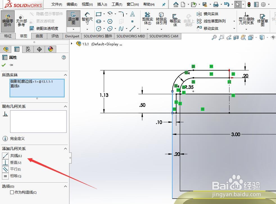Image resolution: width=276 pixels, height=204 pixels.
Task: Toggle Assembly Transparency (装配体透明度)
Action: pyautogui.click(x=44, y=28)
